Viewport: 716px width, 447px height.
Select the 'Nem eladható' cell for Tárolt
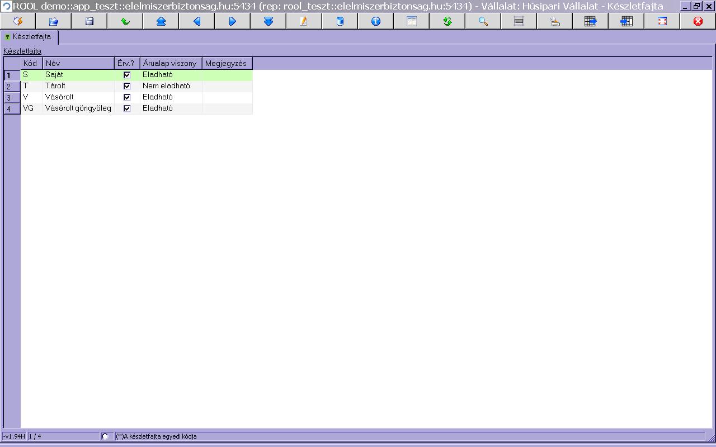pyautogui.click(x=170, y=86)
